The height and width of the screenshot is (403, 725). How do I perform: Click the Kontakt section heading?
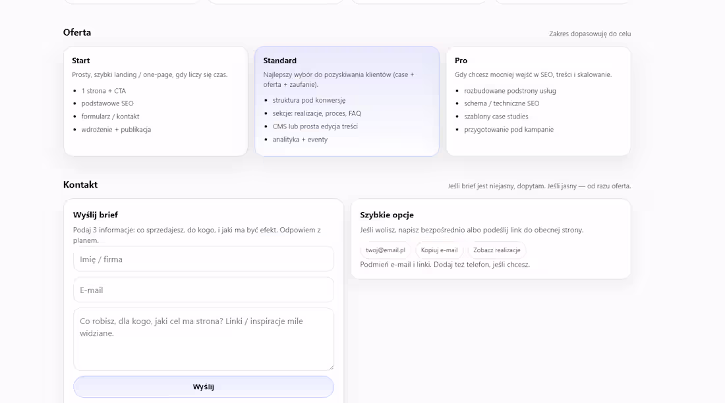80,185
